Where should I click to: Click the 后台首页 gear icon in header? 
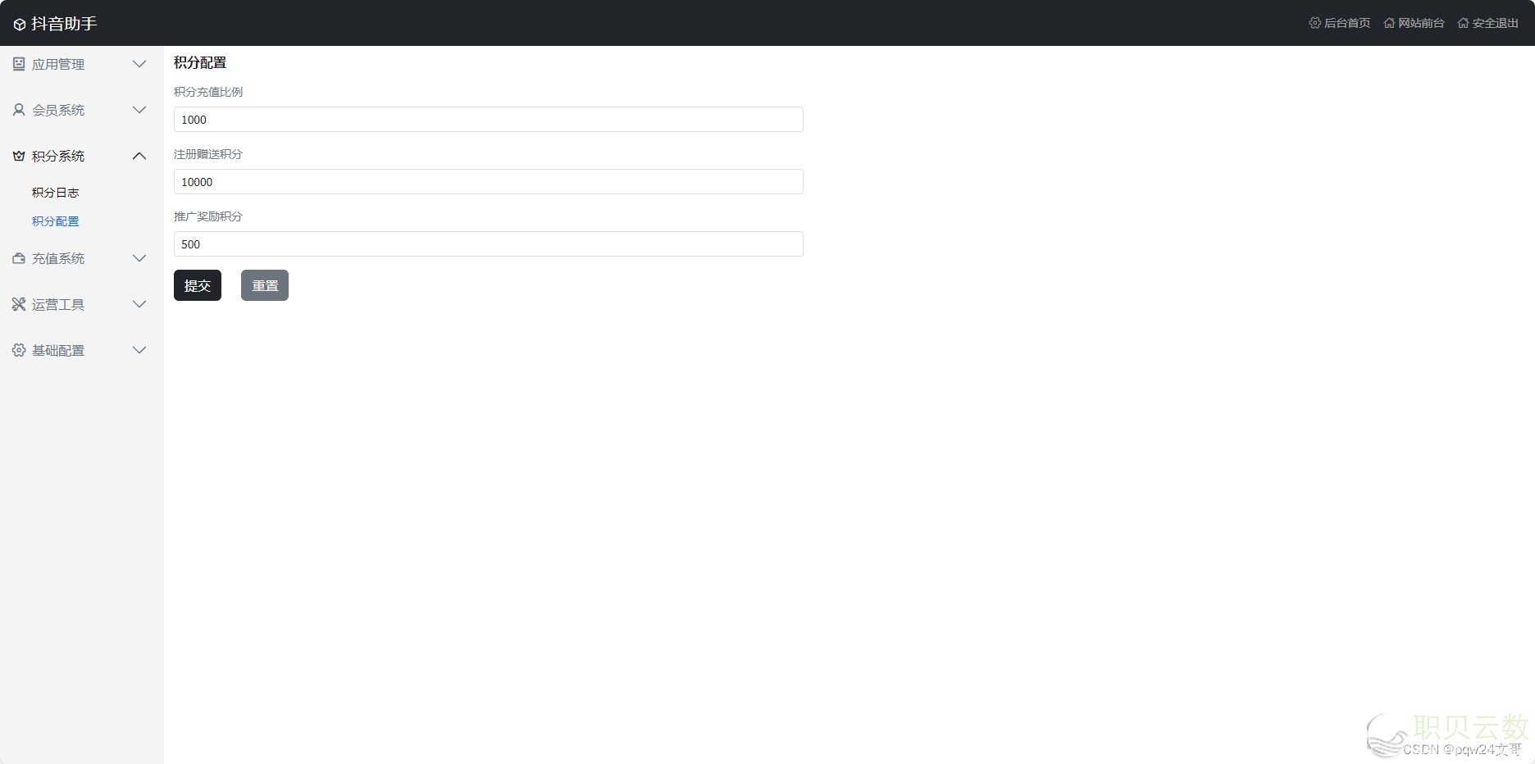tap(1315, 23)
